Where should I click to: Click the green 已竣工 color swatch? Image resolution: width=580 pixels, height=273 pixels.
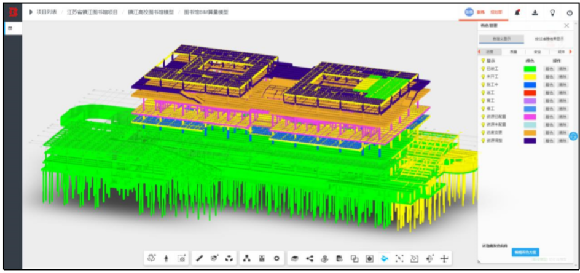point(530,69)
